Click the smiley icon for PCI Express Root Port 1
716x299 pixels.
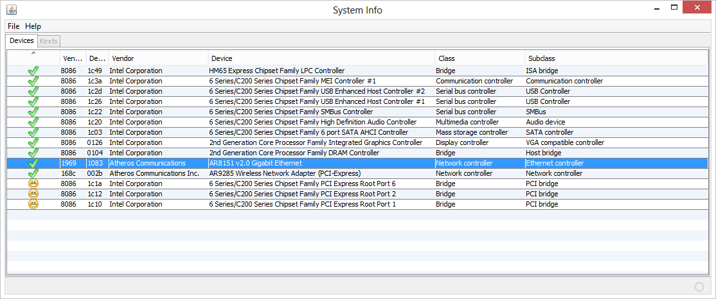33,204
